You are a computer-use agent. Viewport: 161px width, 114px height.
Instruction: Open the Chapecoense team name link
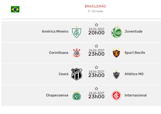57,95
